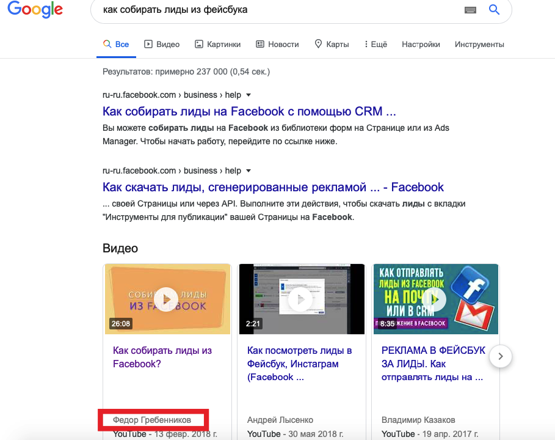Click the Google logo
Image resolution: width=555 pixels, height=440 pixels.
click(x=35, y=9)
